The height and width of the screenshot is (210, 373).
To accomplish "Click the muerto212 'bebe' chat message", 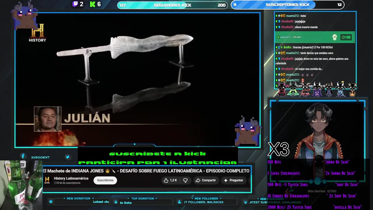I will coord(291,16).
